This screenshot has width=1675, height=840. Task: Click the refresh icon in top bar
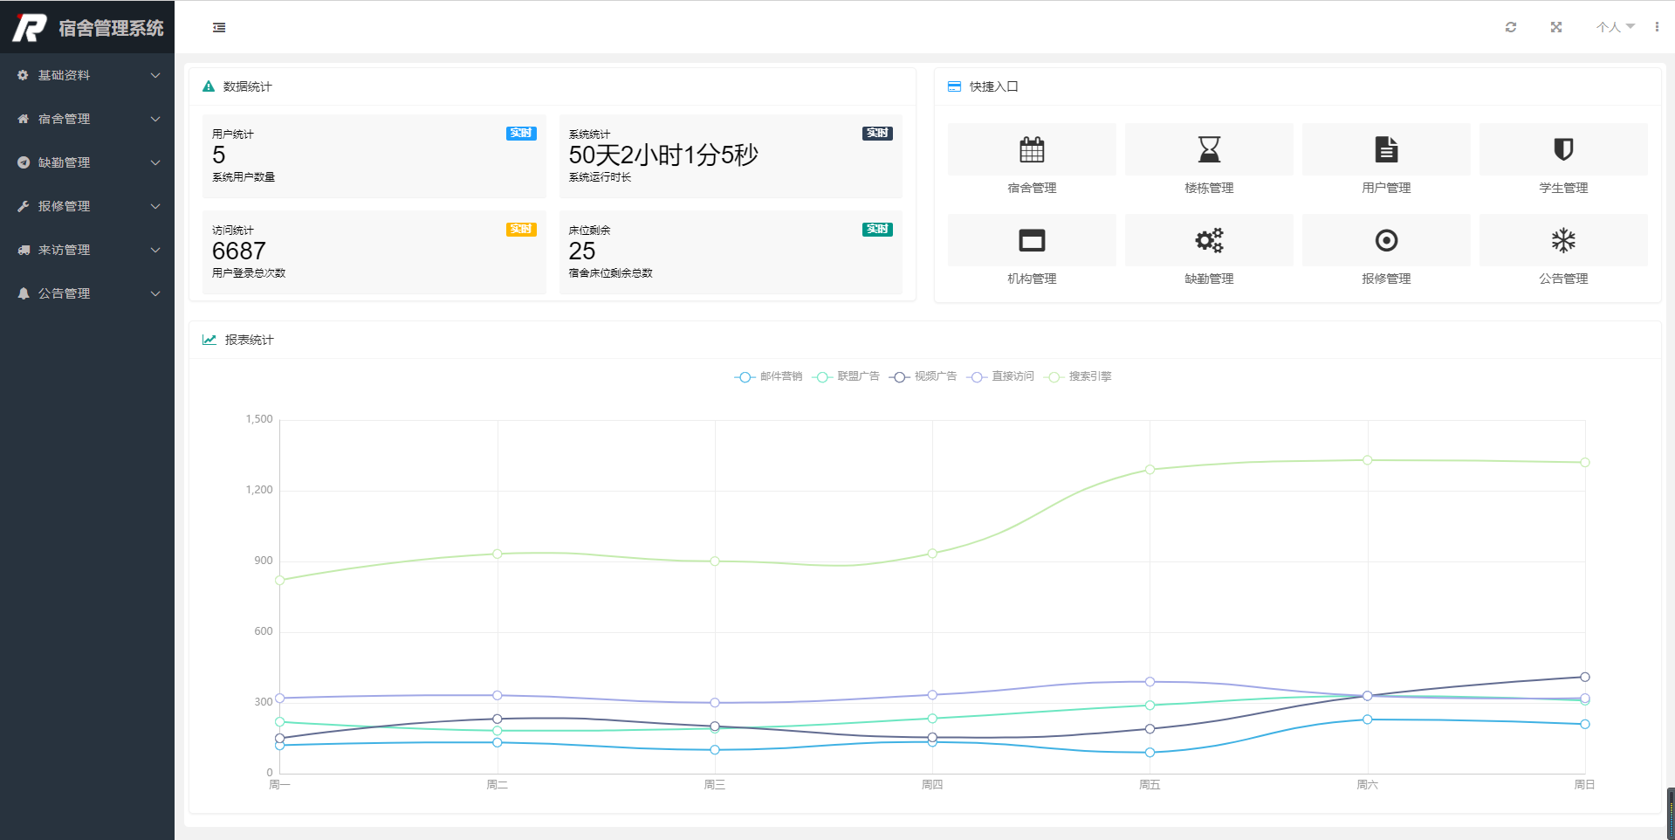coord(1511,27)
